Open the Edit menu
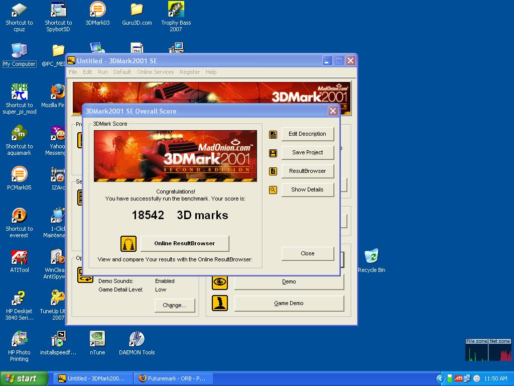 click(x=87, y=72)
